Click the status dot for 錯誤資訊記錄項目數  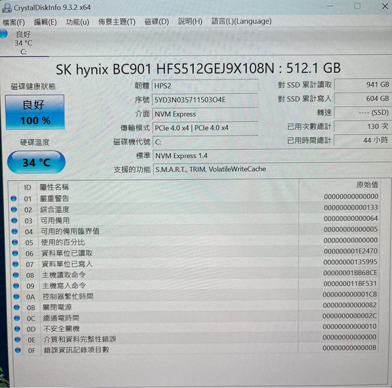[x=14, y=350]
